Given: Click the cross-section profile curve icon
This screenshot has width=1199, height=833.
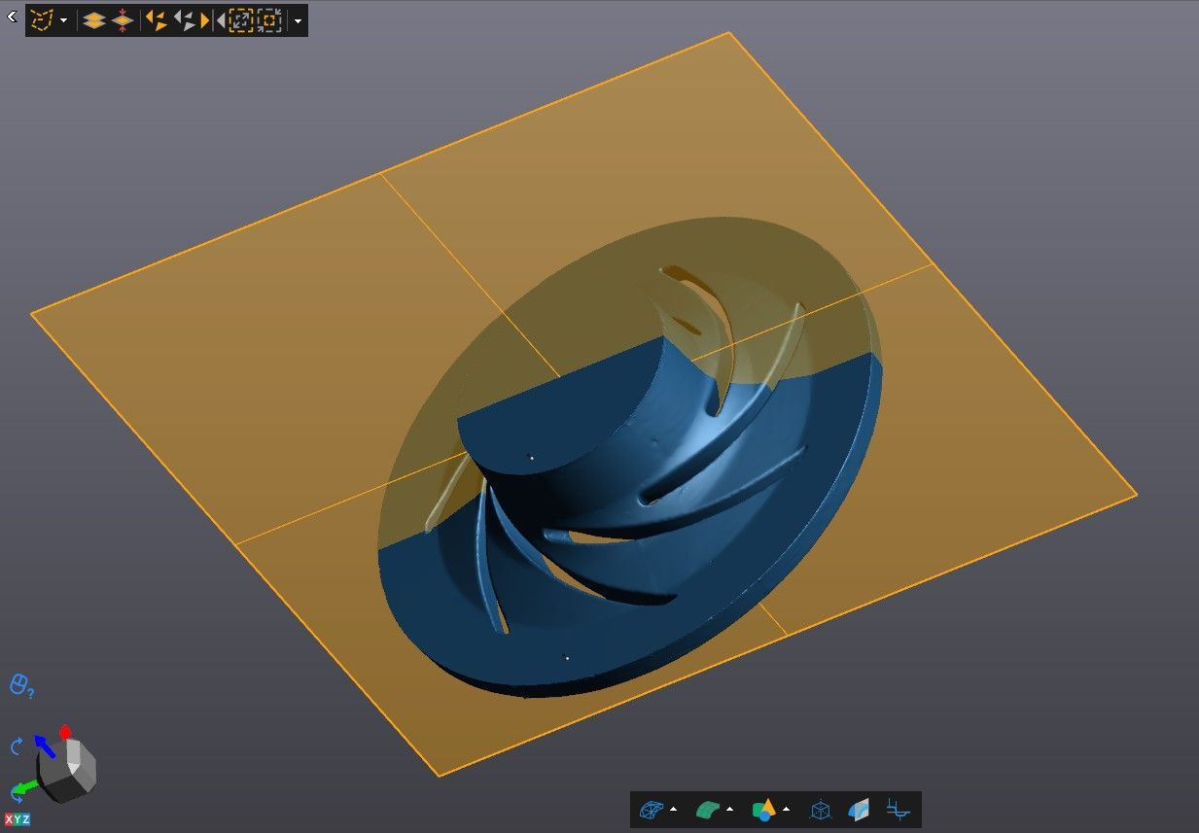Looking at the screenshot, I should coord(898,810).
